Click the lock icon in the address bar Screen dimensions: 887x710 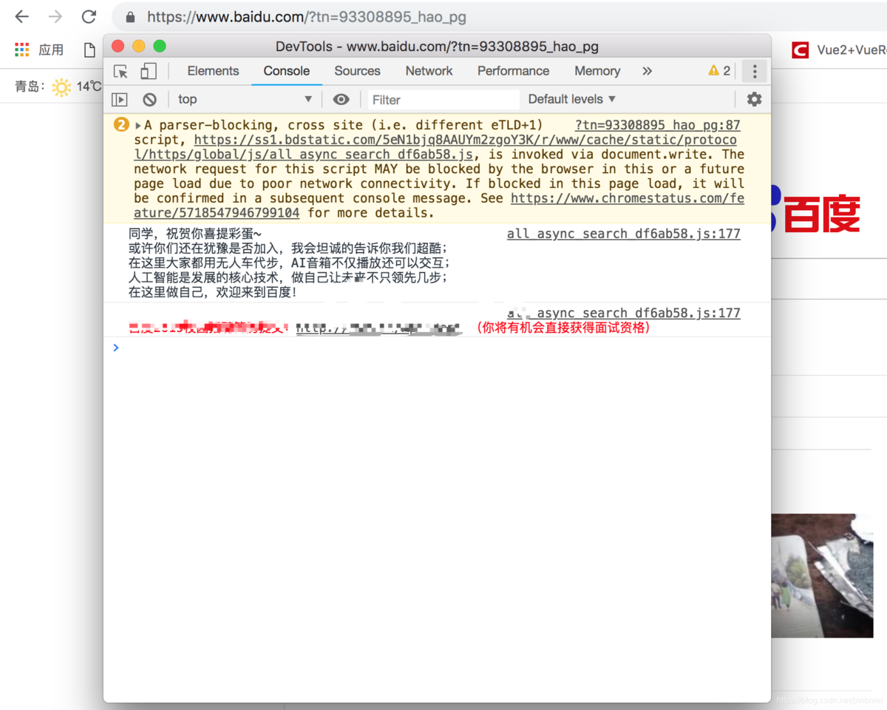[x=131, y=16]
